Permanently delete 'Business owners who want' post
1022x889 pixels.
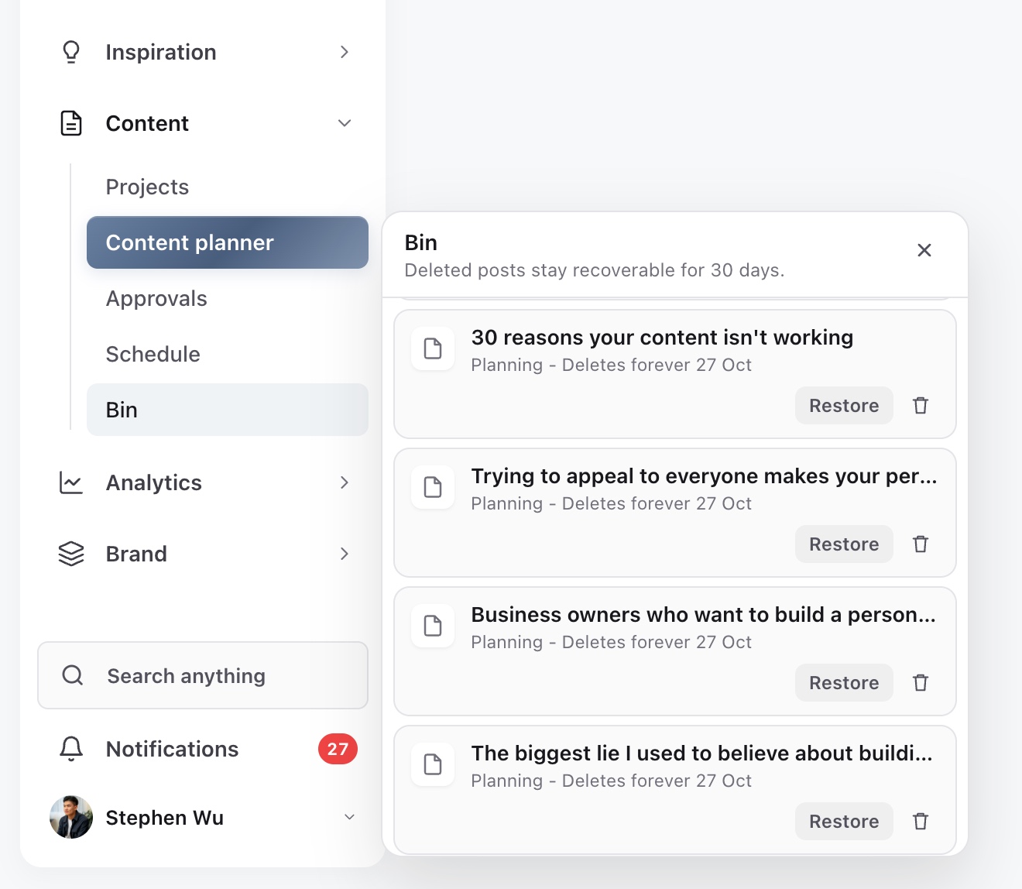(x=921, y=683)
